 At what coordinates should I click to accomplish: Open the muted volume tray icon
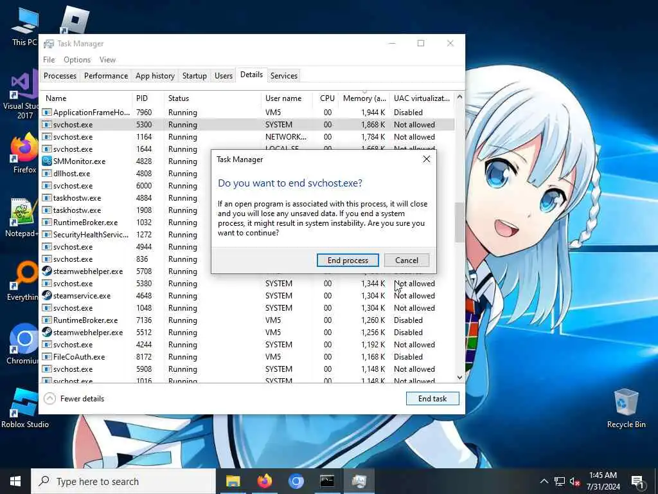pos(575,481)
